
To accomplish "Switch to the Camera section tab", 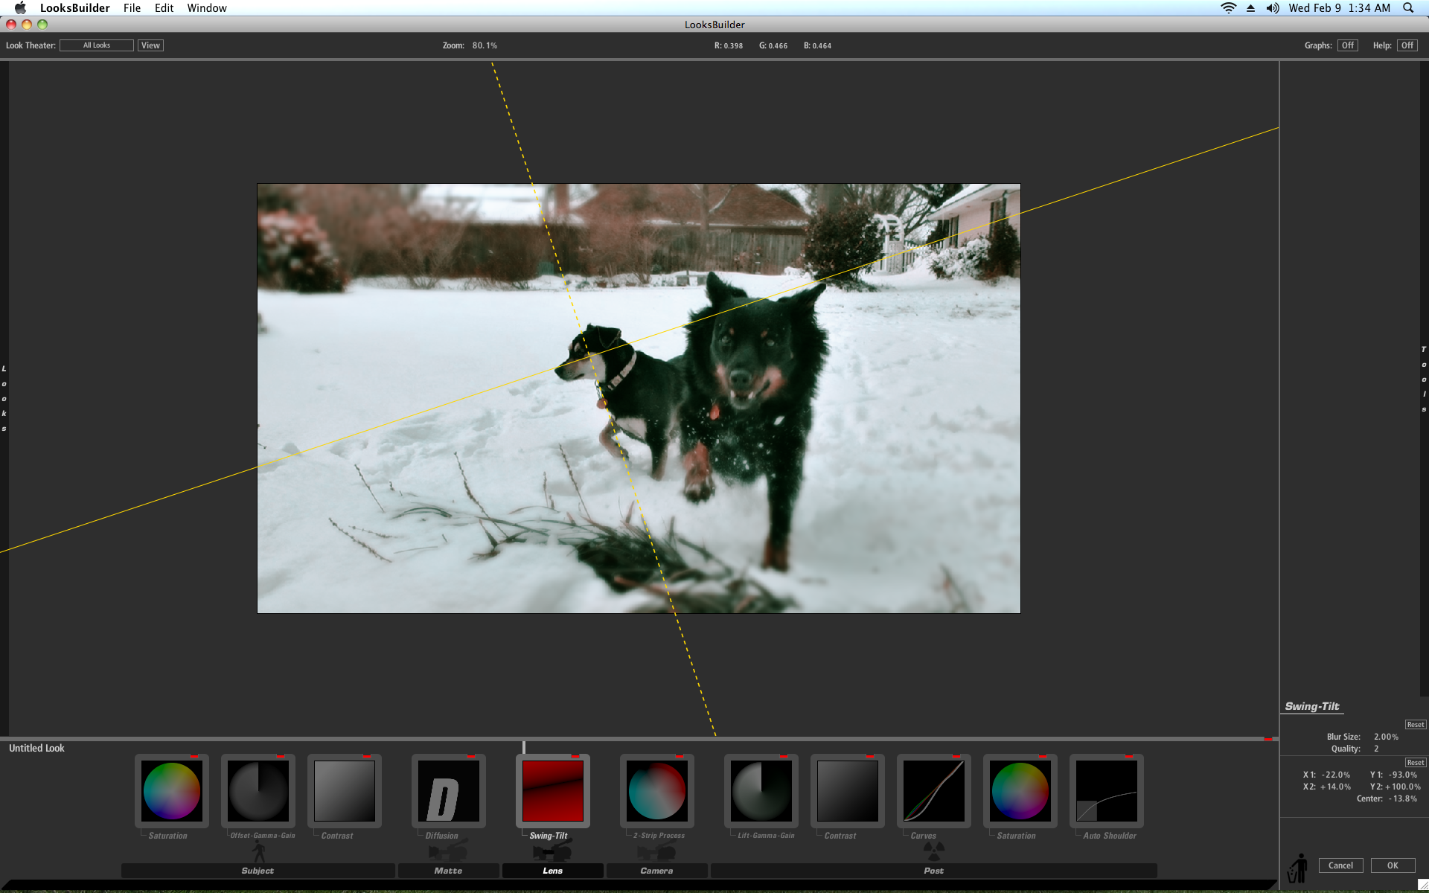I will (x=656, y=871).
